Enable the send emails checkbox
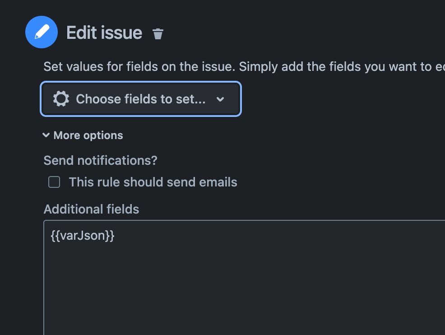 coord(54,182)
